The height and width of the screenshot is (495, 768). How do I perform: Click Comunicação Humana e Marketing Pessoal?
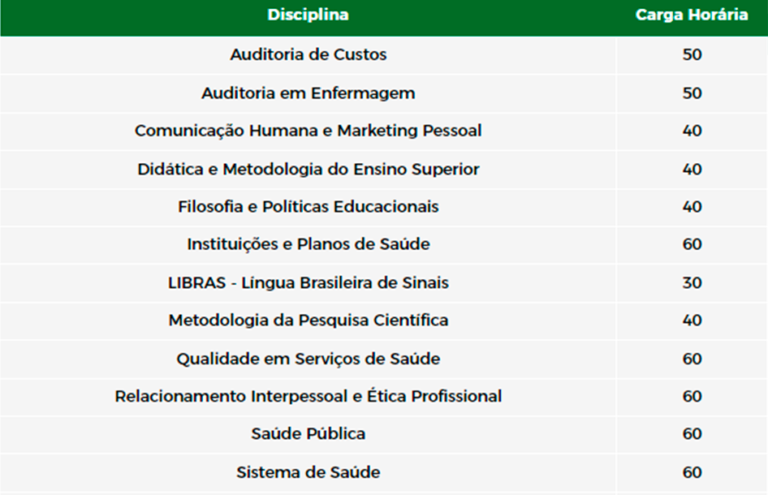pos(308,131)
